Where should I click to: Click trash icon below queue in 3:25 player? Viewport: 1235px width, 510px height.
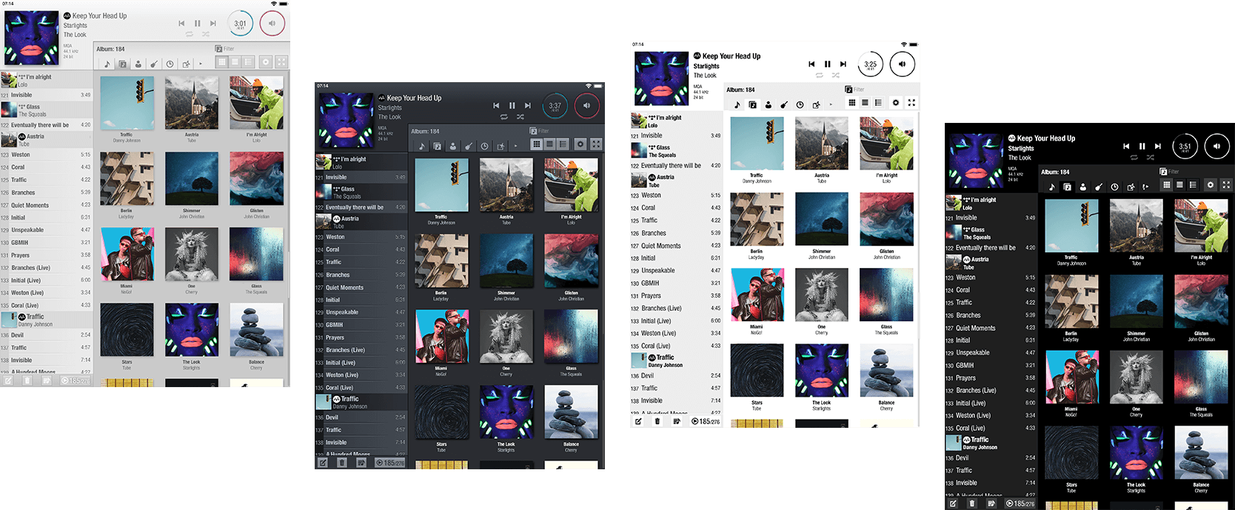pos(657,421)
